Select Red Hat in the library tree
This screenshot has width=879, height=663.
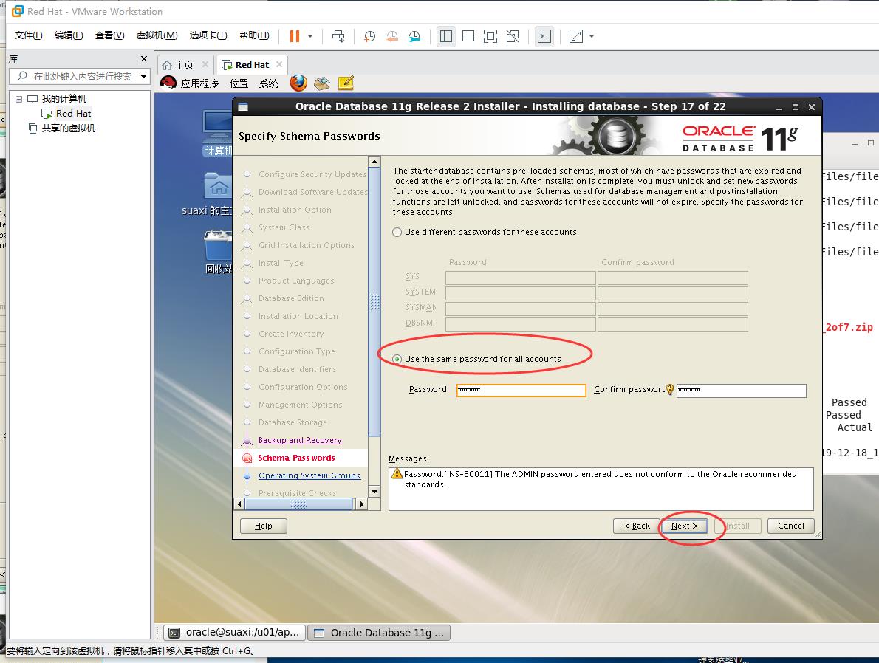73,113
